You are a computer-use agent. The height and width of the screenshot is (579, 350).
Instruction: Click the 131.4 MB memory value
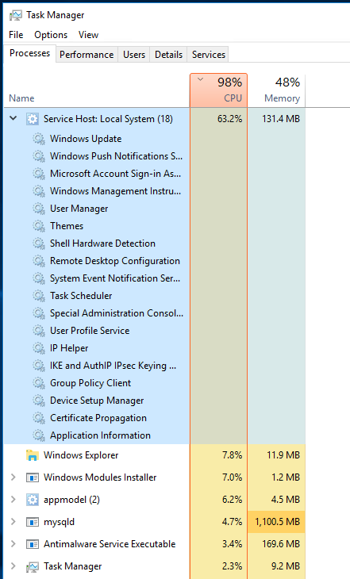pos(281,119)
